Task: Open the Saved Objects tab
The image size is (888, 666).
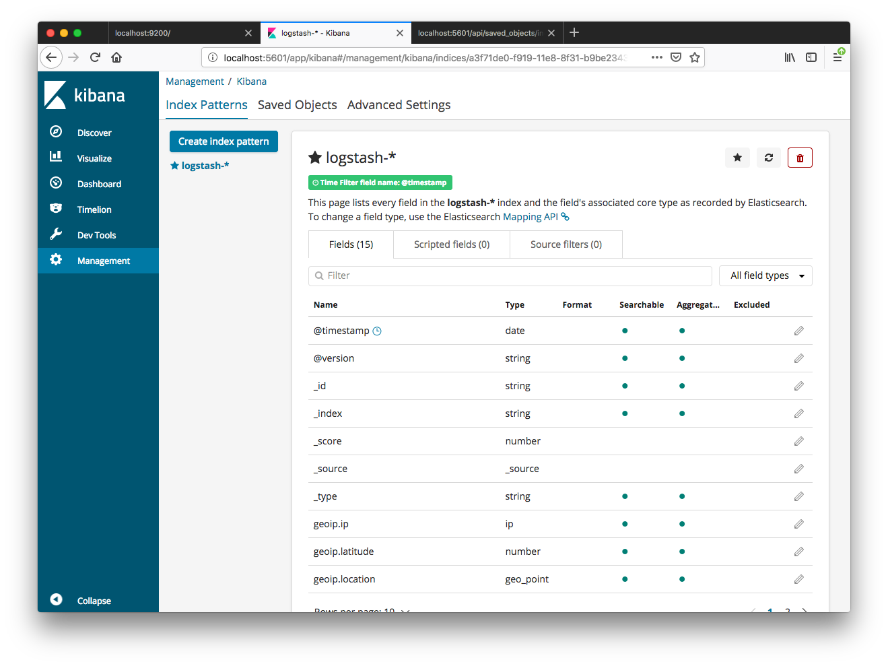Action: (298, 105)
